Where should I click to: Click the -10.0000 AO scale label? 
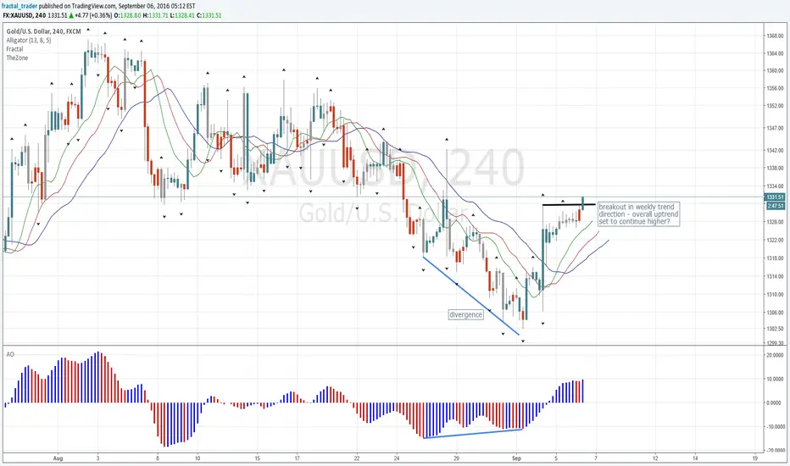pos(775,427)
